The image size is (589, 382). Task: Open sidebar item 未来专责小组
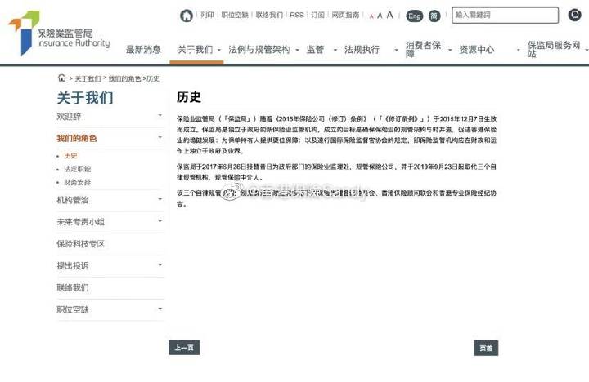pyautogui.click(x=80, y=222)
